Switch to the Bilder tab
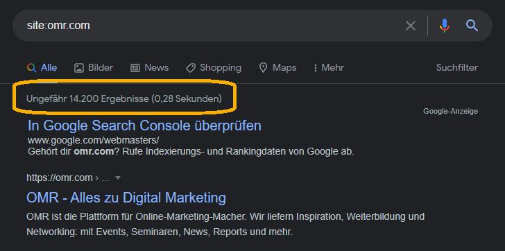This screenshot has height=251, width=505. click(94, 67)
